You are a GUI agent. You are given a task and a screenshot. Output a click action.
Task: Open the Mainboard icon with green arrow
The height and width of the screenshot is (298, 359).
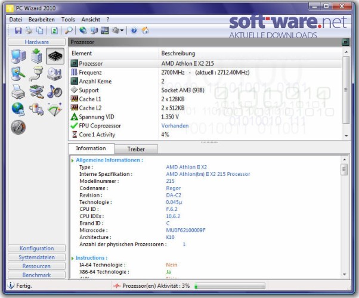(36, 56)
